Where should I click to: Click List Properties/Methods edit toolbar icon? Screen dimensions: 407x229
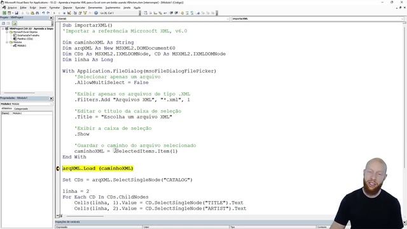pos(146,13)
